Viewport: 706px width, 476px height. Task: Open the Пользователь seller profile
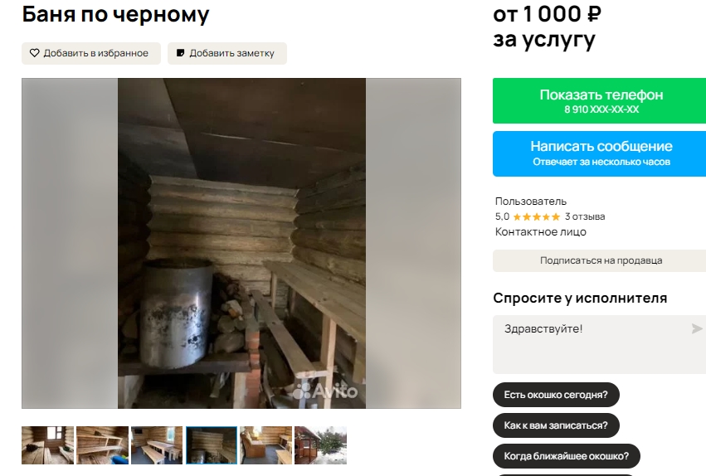(x=531, y=202)
